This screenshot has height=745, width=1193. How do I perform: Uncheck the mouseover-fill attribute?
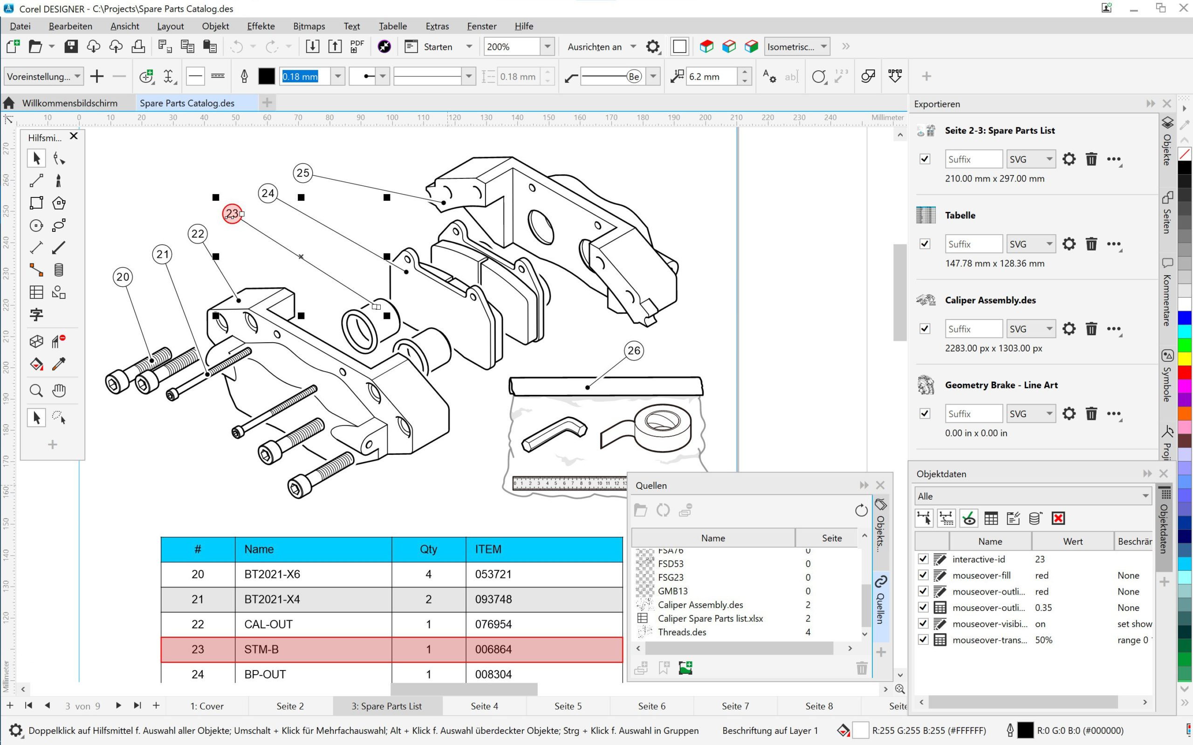pos(924,575)
